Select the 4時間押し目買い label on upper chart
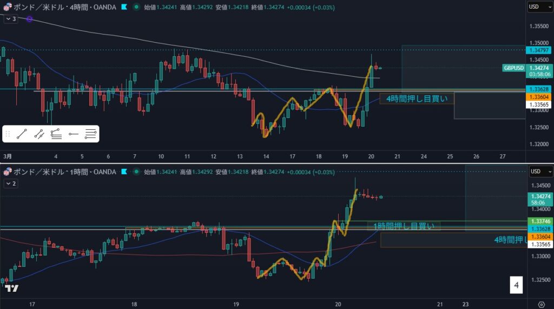554x309 pixels. point(417,98)
